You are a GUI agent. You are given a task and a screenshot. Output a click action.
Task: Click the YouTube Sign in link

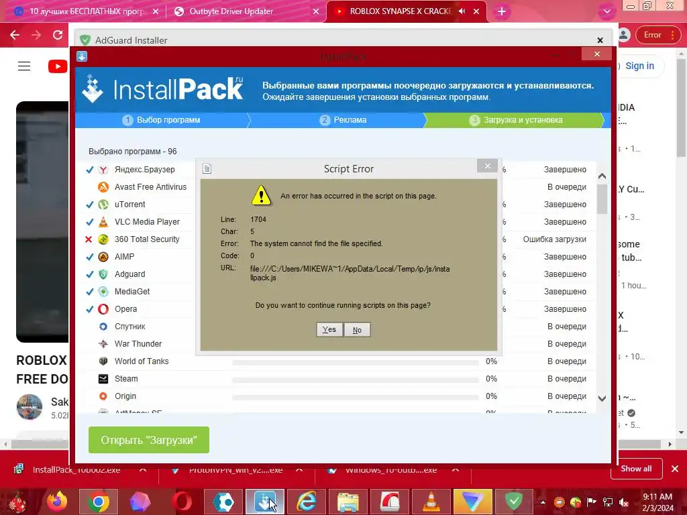click(639, 66)
